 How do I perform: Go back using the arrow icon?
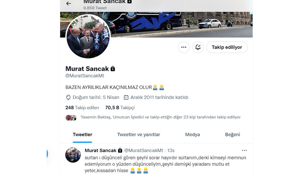coord(69,3)
